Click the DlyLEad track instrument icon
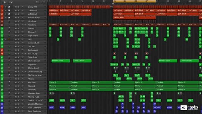The image size is (202, 114). pyautogui.click(x=9, y=47)
